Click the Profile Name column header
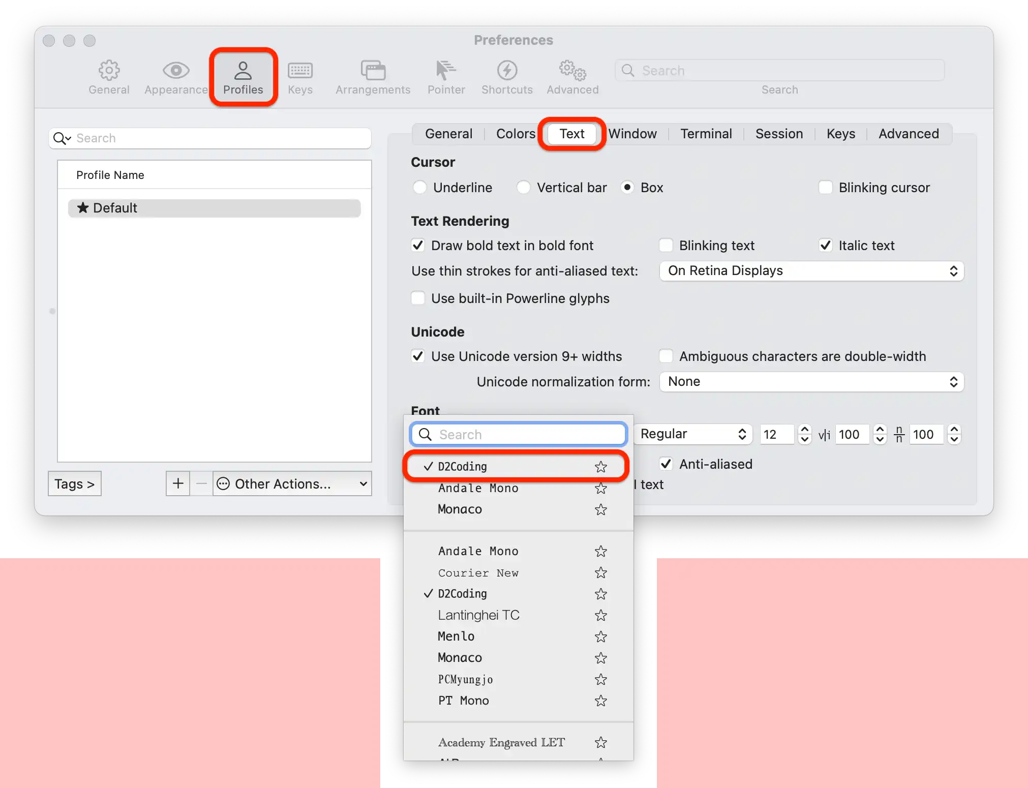 (x=215, y=175)
